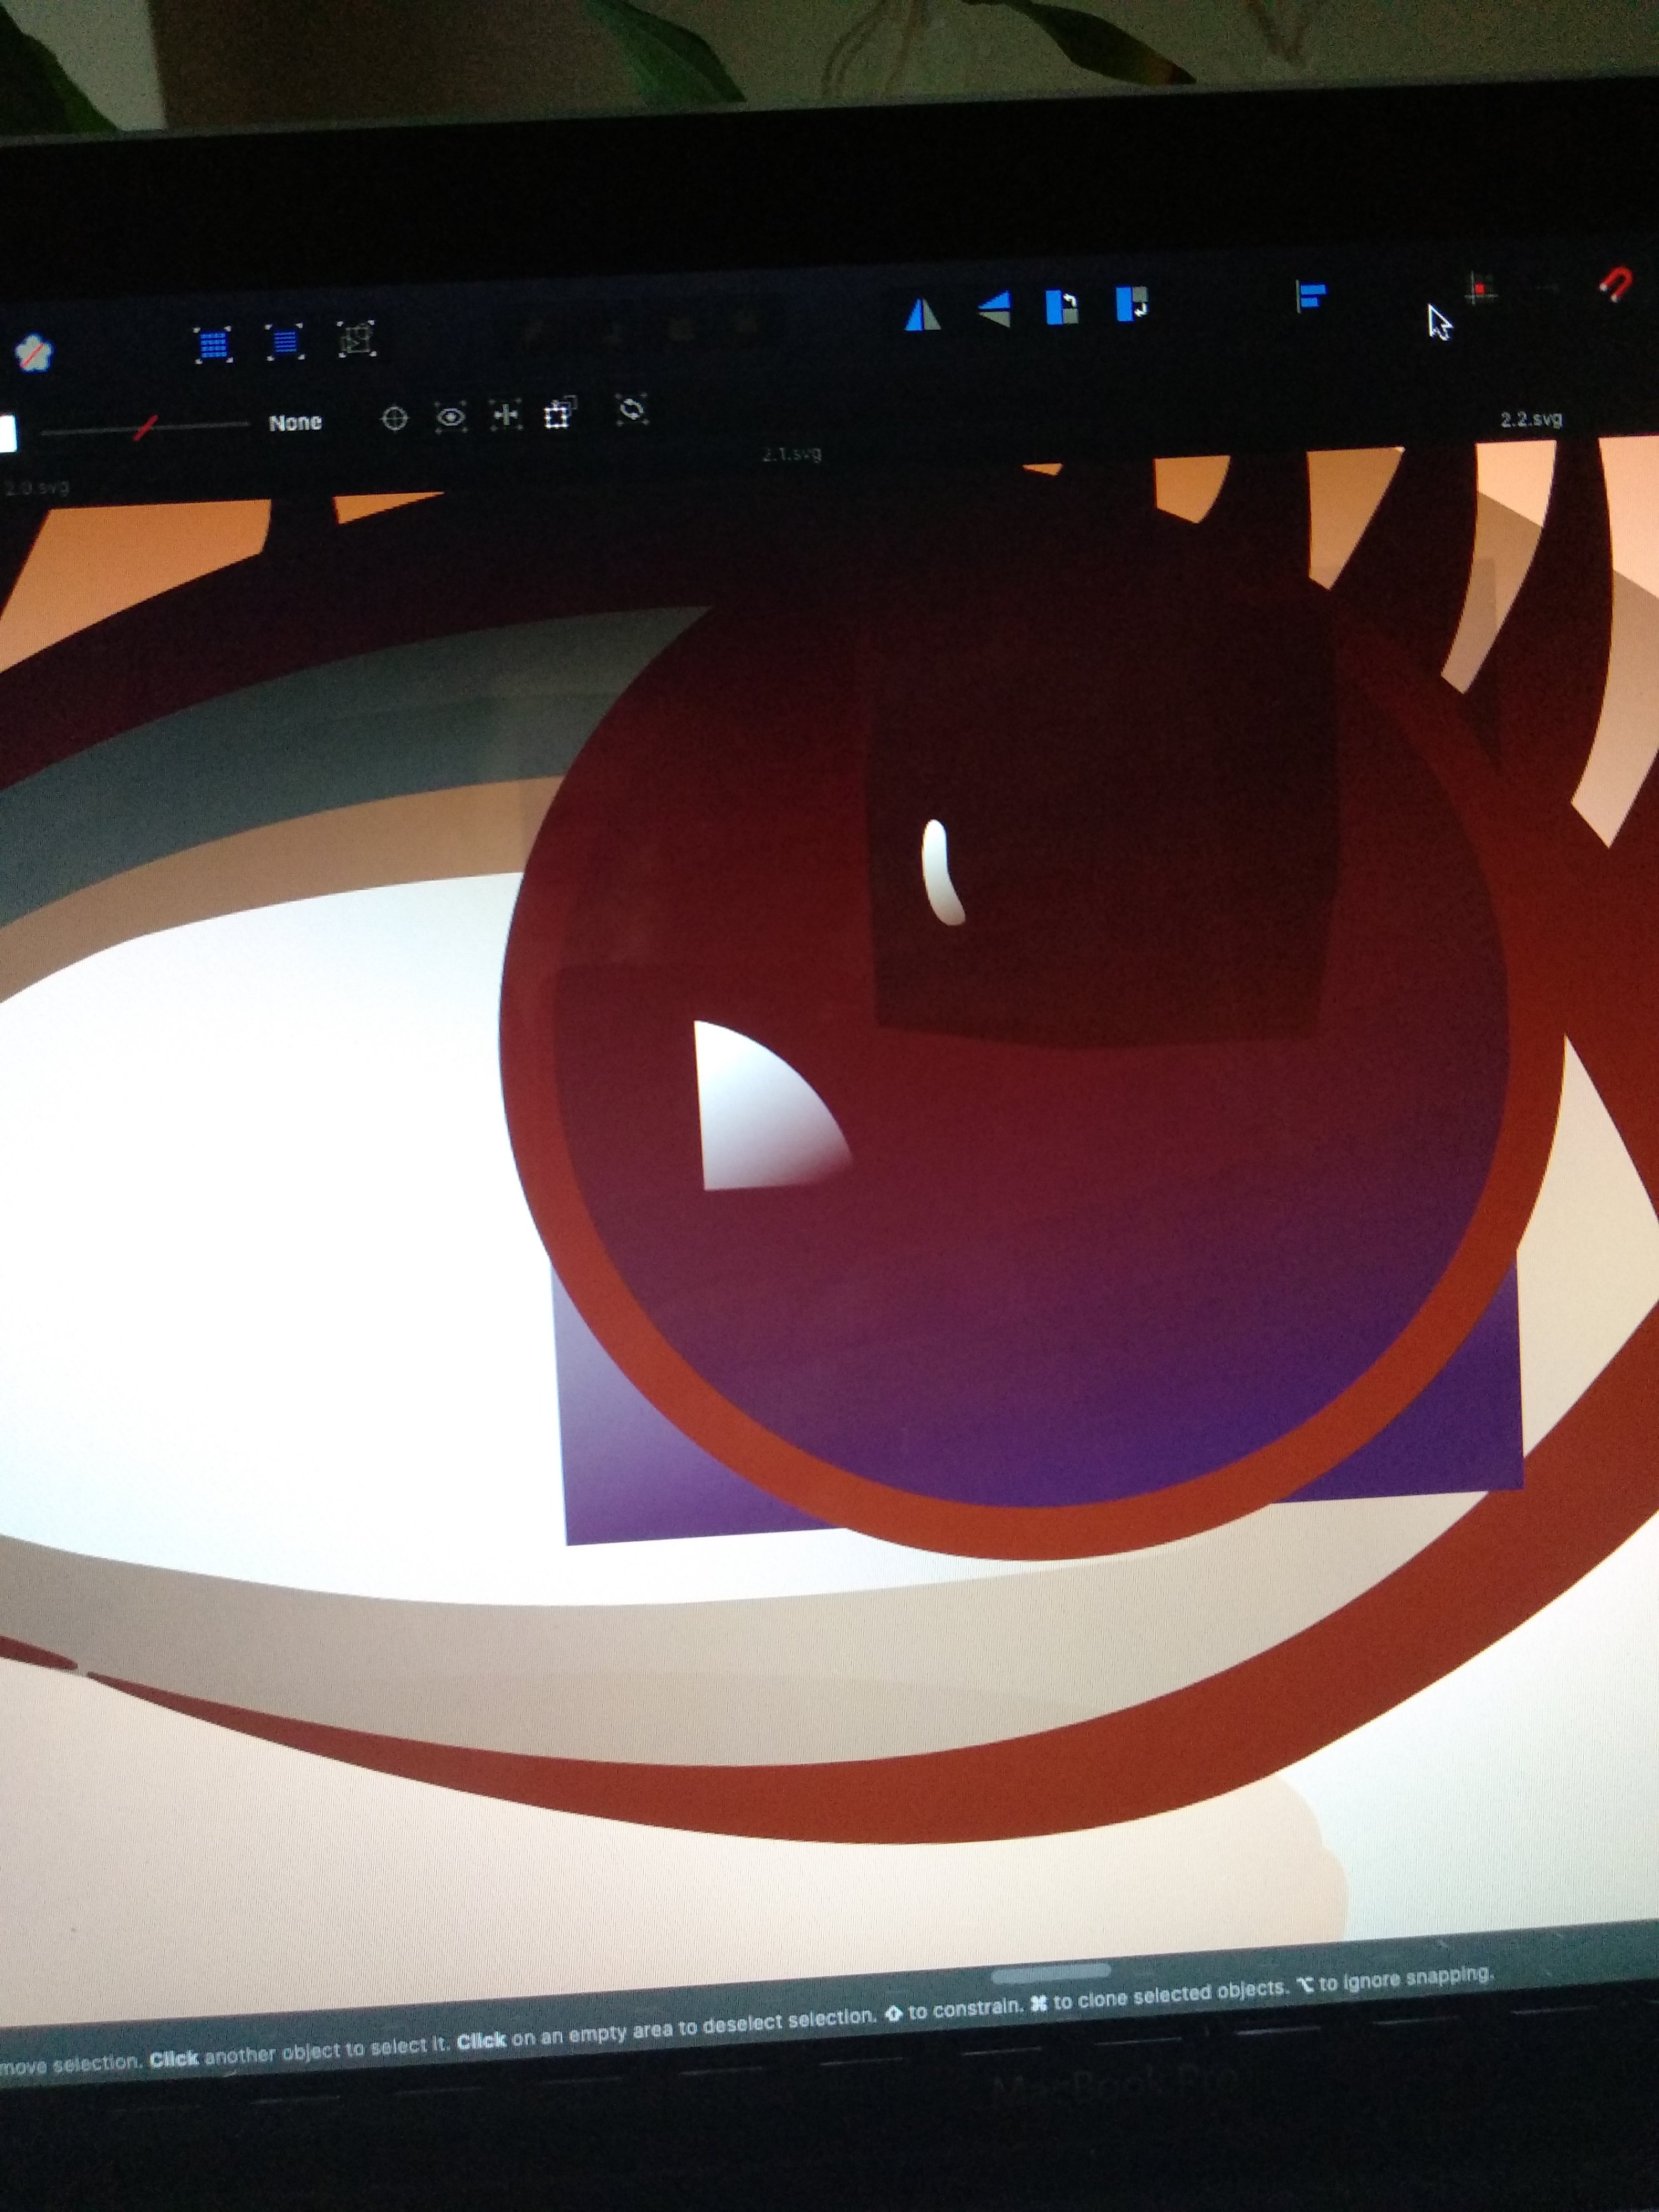The image size is (1659, 2212).
Task: Click the flower icon with red slash
Action: click(34, 353)
